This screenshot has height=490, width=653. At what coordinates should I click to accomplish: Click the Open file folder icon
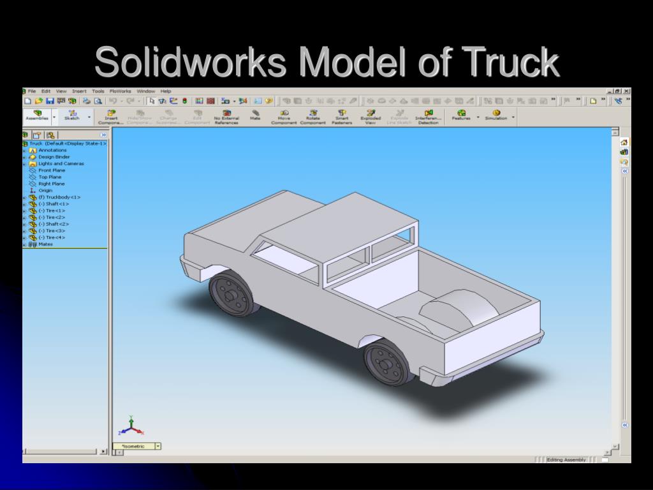pyautogui.click(x=39, y=101)
